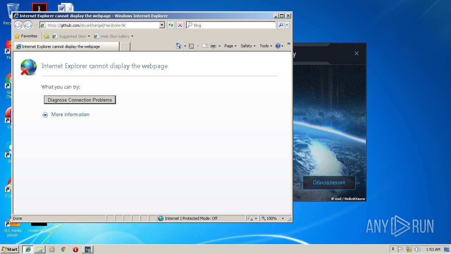451x254 pixels.
Task: Click Internet Protected Mode zone status
Action: coord(201,218)
